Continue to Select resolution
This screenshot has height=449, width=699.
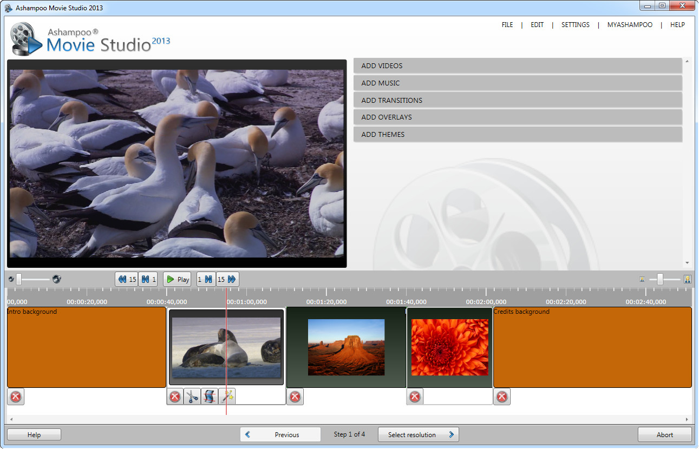click(x=419, y=434)
